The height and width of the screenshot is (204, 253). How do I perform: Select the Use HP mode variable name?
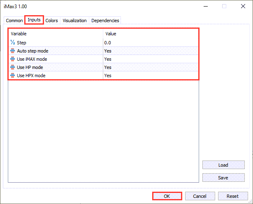[x=30, y=67]
